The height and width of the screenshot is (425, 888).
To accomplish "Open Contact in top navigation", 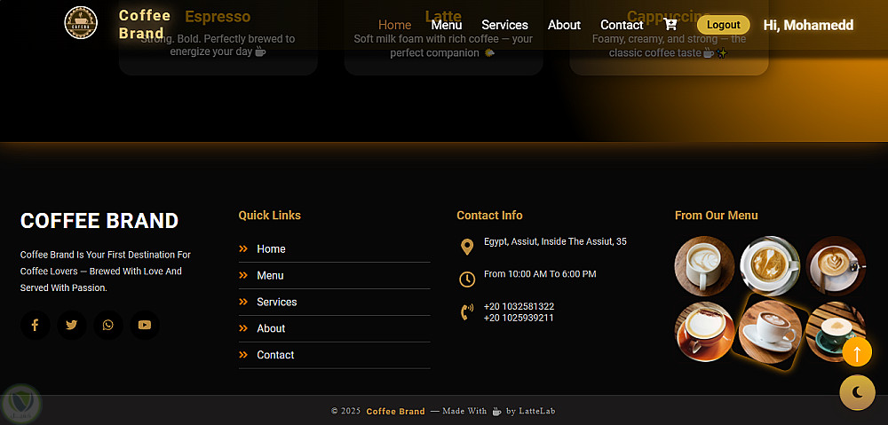I will (622, 25).
